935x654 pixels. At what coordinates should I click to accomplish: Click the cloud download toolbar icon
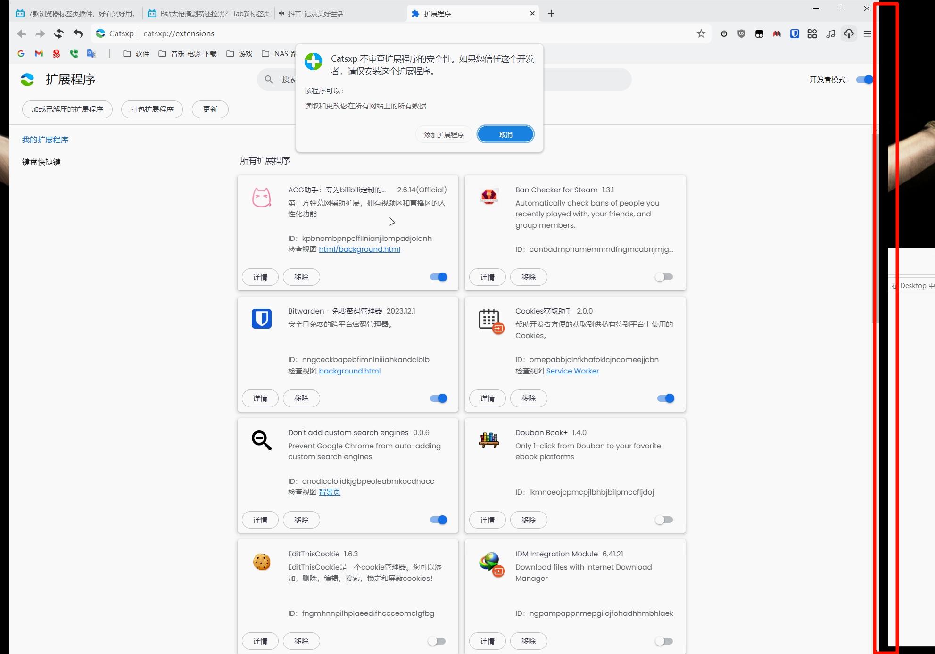[x=849, y=33]
